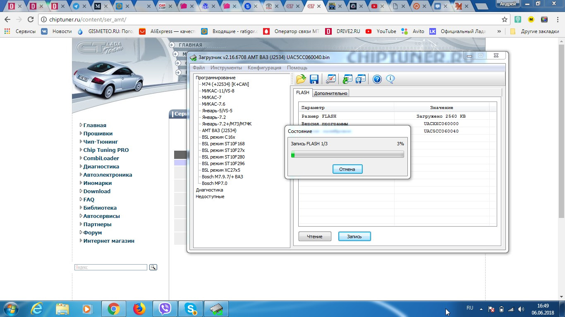Select BSL режим ST10F168 tree item
The width and height of the screenshot is (565, 317).
(223, 144)
